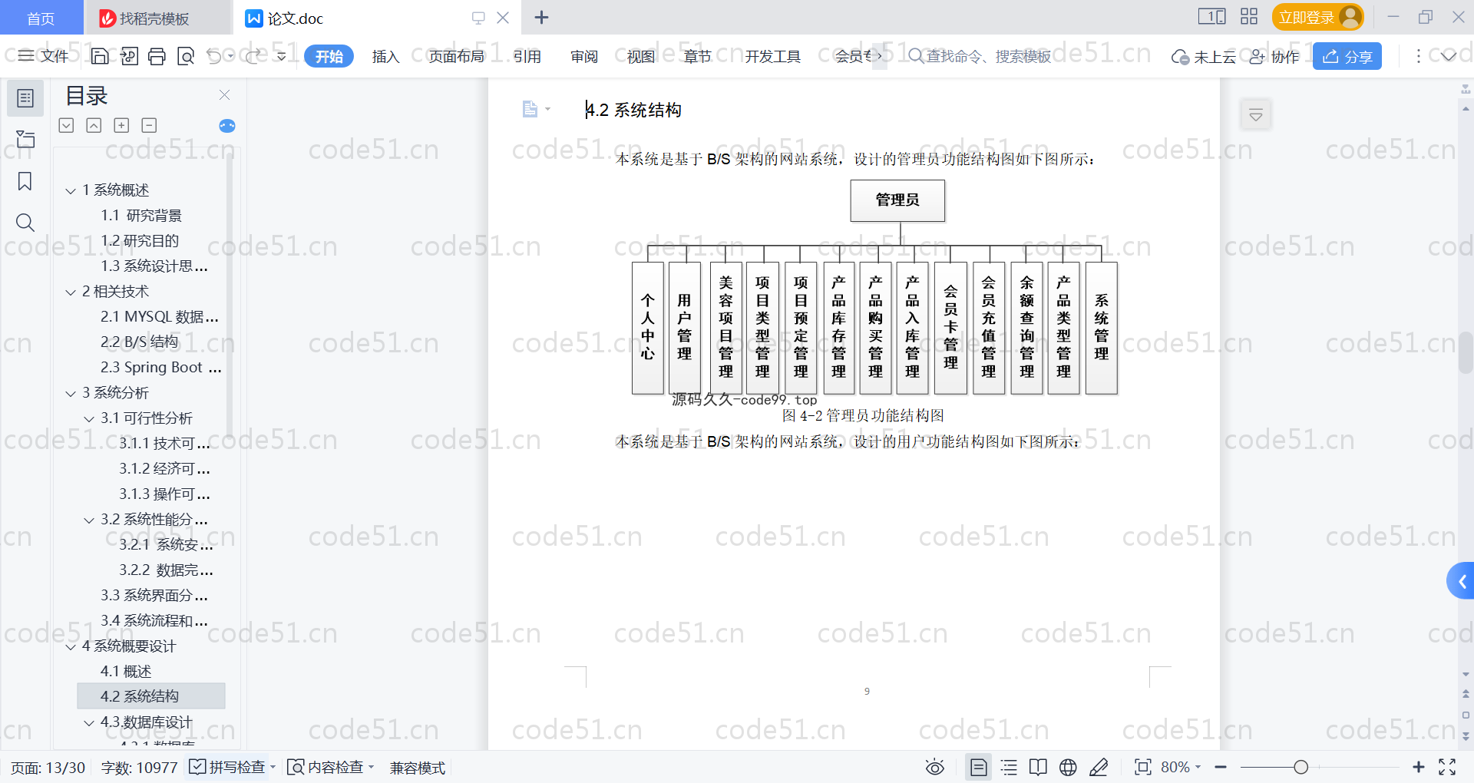Open the quick access toolbar dropdown arrow
1474x783 pixels.
(x=282, y=56)
